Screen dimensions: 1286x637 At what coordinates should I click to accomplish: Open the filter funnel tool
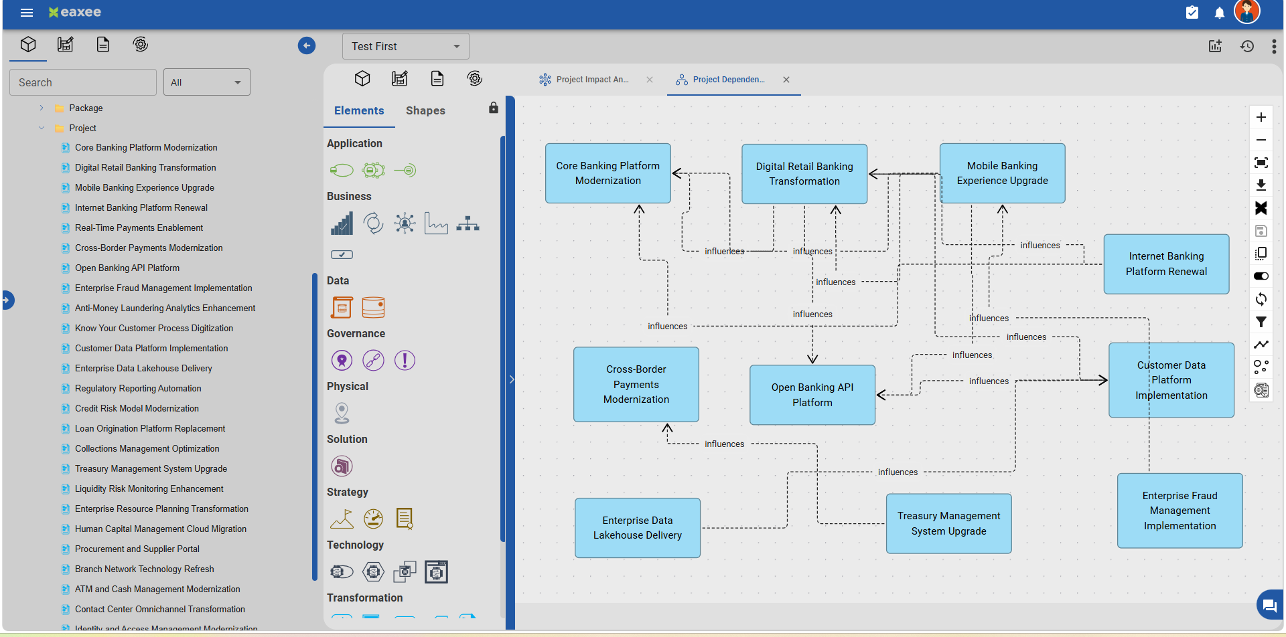(1261, 322)
